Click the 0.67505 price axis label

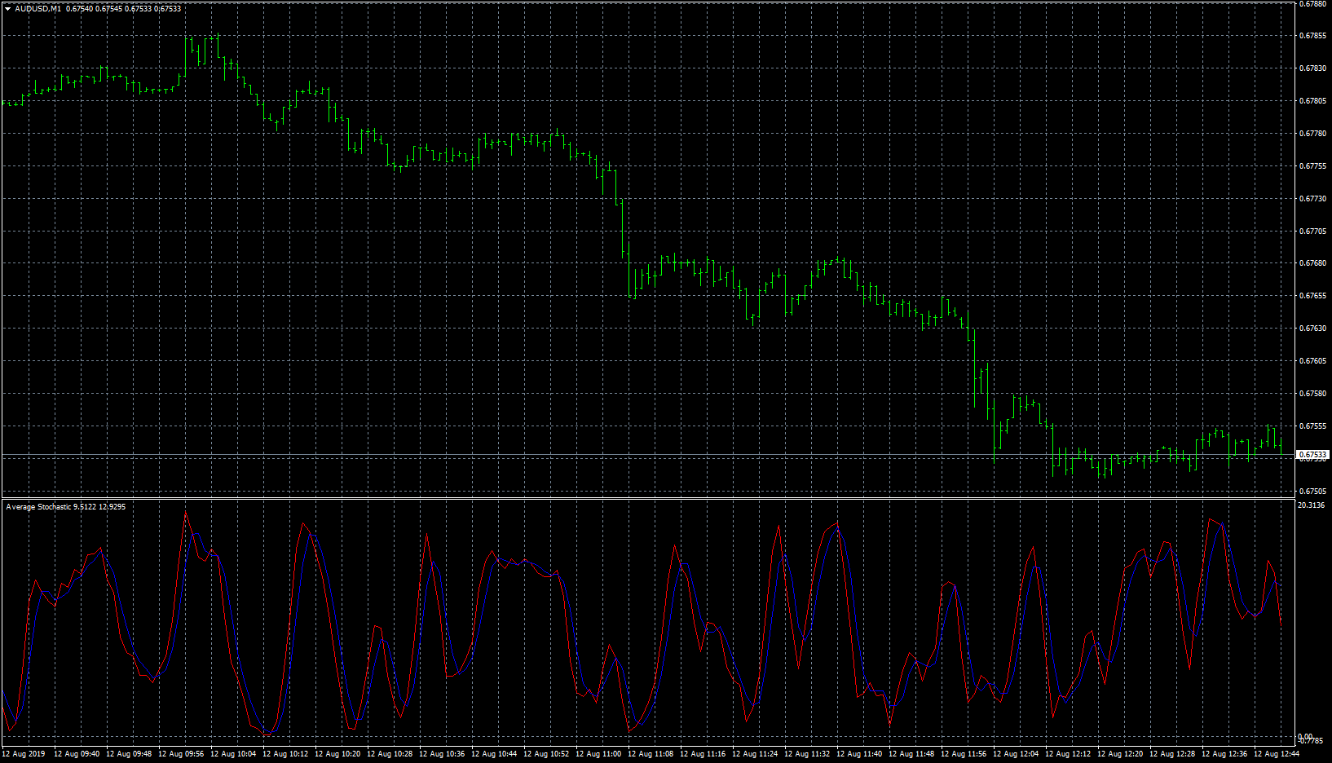pos(1312,492)
